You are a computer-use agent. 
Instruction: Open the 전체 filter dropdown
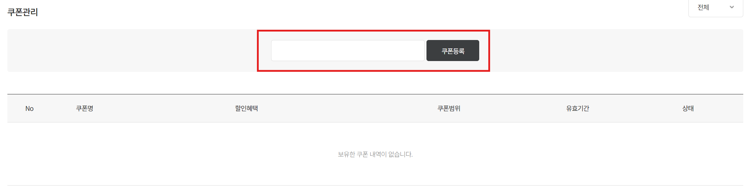[x=715, y=7]
